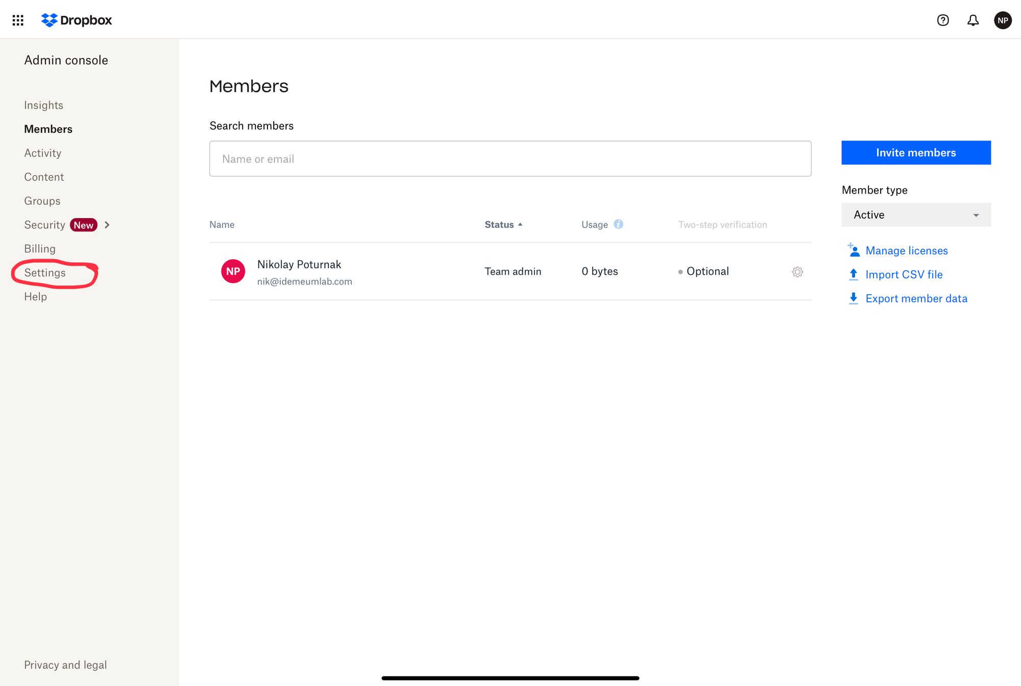Open the NP account avatar menu
The height and width of the screenshot is (686, 1021).
coord(1003,20)
